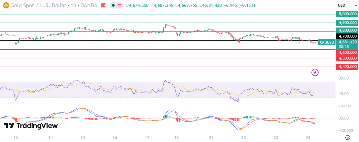Image resolution: width=359 pixels, height=142 pixels.
Task: Click the TradingView logo
Action: click(x=31, y=126)
